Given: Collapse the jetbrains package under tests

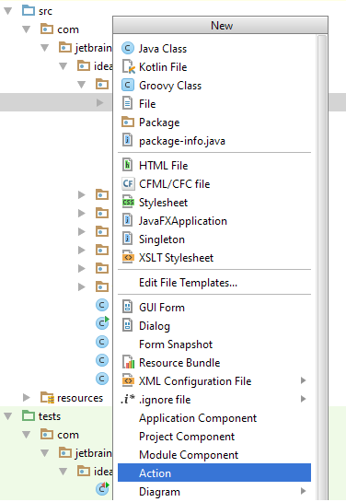Looking at the screenshot, I should tap(45, 453).
